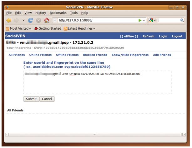Click the horizontal scrollbar thumb
The height and width of the screenshot is (148, 192).
click(x=95, y=135)
